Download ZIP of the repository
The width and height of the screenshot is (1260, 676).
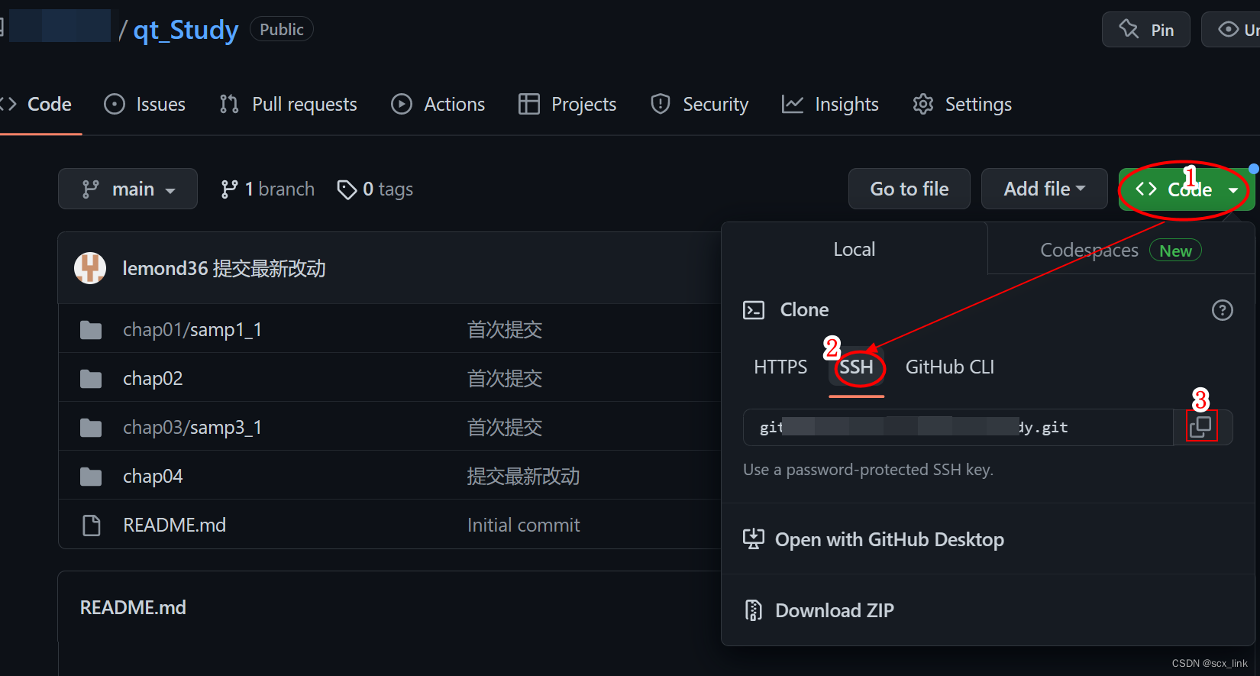(819, 610)
